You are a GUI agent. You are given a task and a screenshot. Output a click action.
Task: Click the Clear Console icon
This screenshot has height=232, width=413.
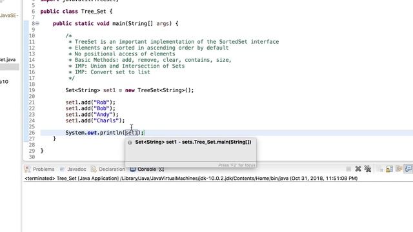380,169
